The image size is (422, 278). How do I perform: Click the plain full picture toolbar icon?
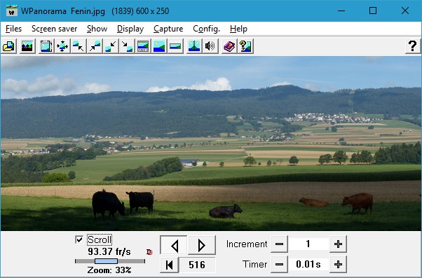point(159,46)
